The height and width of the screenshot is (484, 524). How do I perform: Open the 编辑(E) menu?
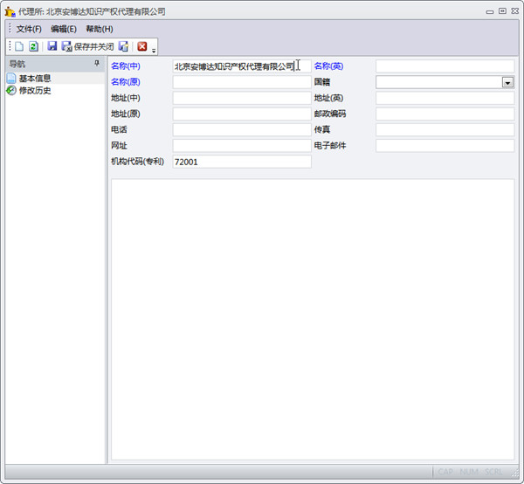[x=64, y=29]
